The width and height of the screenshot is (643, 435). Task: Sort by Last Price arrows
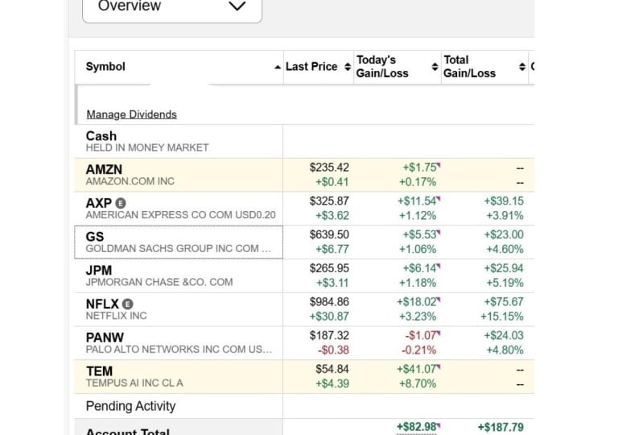tap(348, 67)
